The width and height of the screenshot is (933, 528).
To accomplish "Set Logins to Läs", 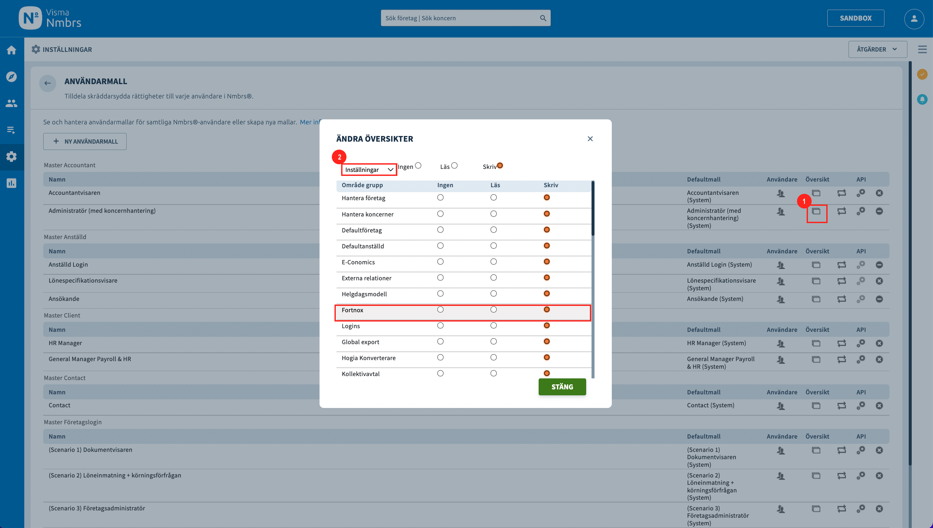I will (x=493, y=326).
